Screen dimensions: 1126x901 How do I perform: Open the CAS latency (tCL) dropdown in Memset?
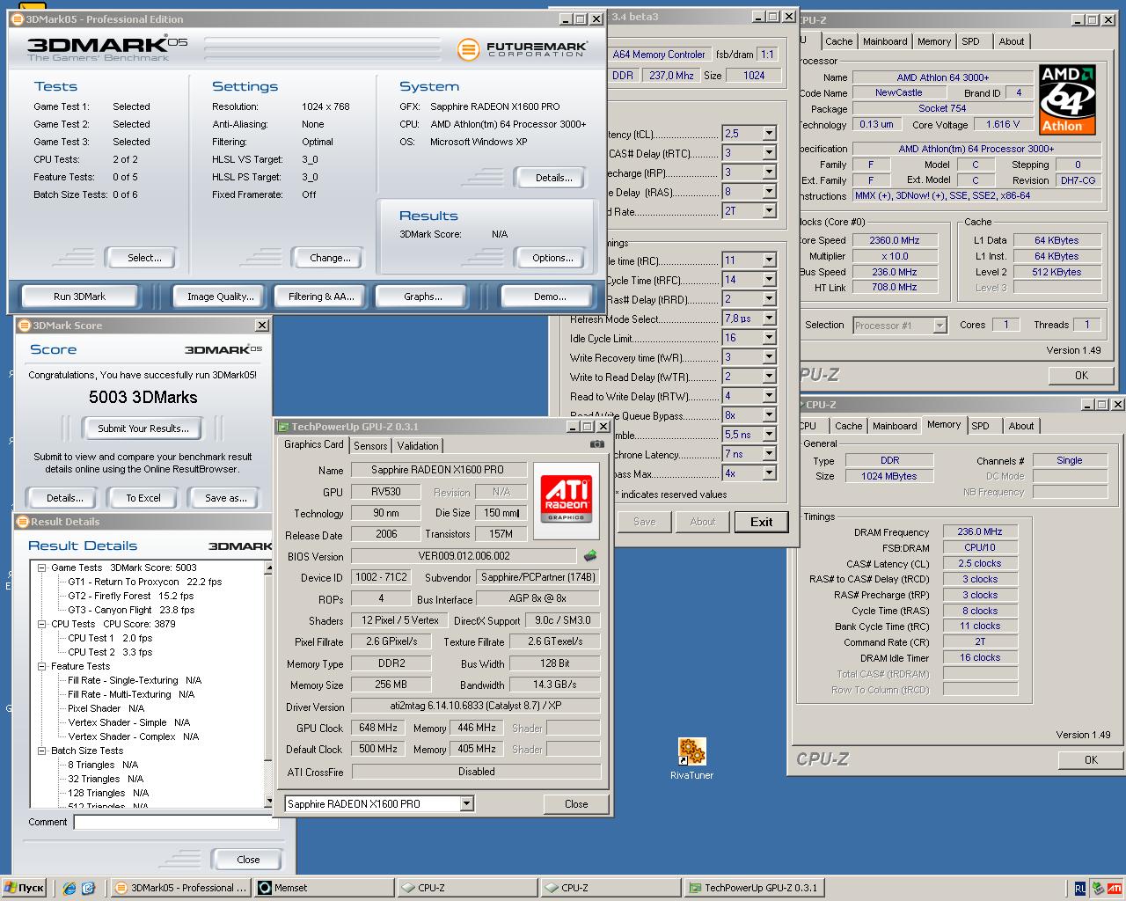[769, 134]
